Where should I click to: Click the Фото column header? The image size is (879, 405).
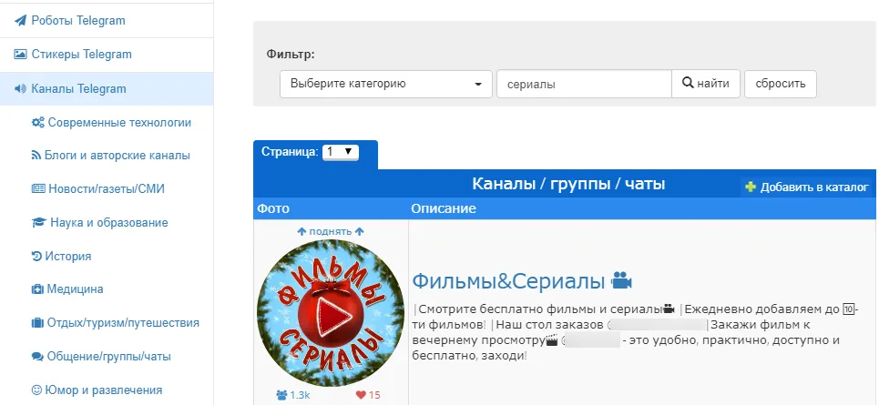(x=273, y=209)
